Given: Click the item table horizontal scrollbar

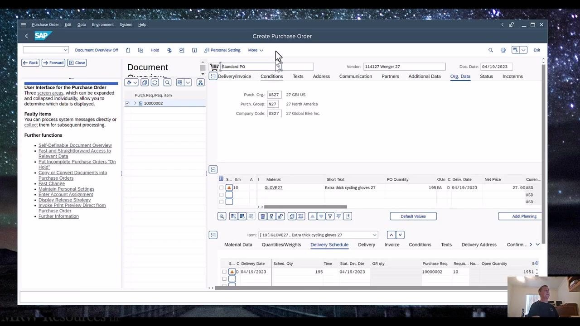Looking at the screenshot, I should tap(305, 207).
